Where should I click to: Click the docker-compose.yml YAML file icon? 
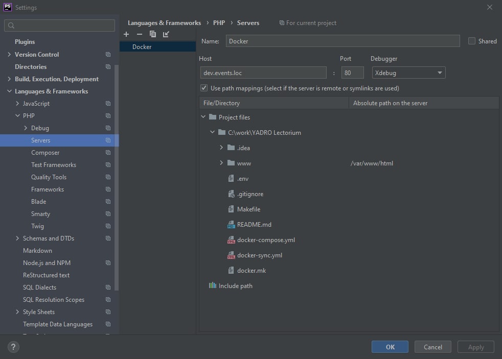click(231, 240)
